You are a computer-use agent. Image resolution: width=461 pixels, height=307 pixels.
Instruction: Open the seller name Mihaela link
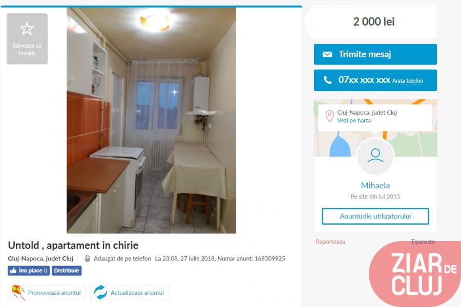coord(375,186)
